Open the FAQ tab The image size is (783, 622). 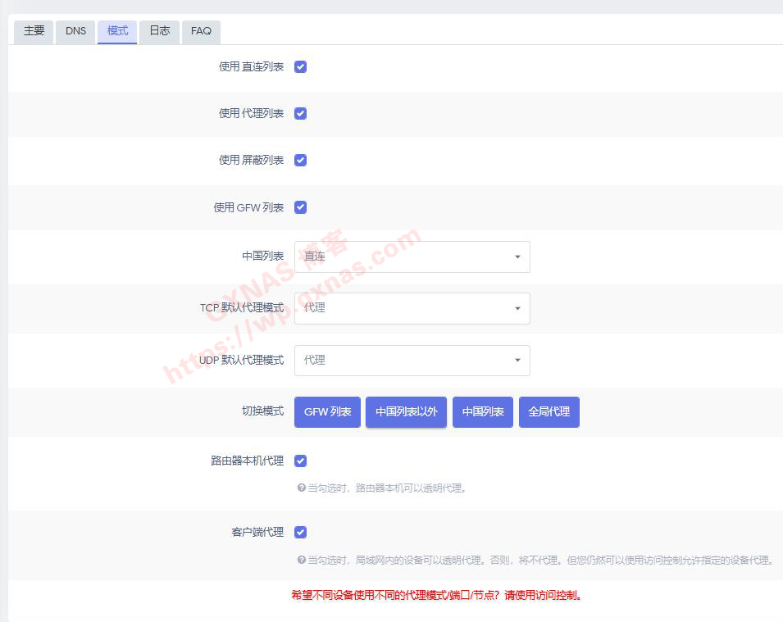(201, 31)
